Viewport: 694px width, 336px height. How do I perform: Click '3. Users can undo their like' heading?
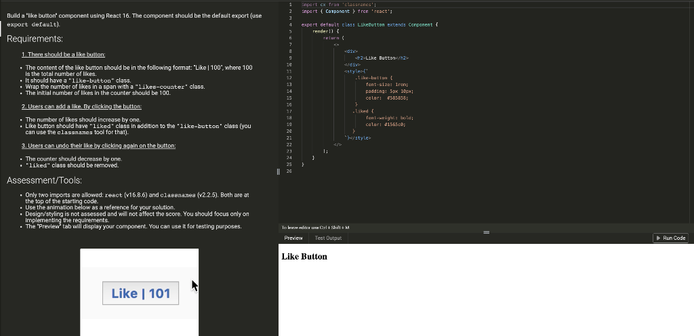point(99,146)
